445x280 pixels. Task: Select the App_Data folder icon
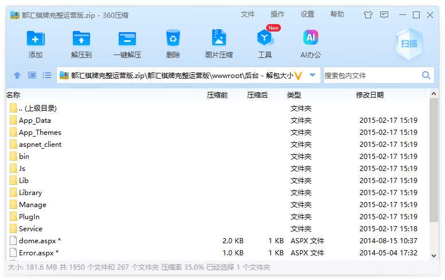tap(13, 120)
